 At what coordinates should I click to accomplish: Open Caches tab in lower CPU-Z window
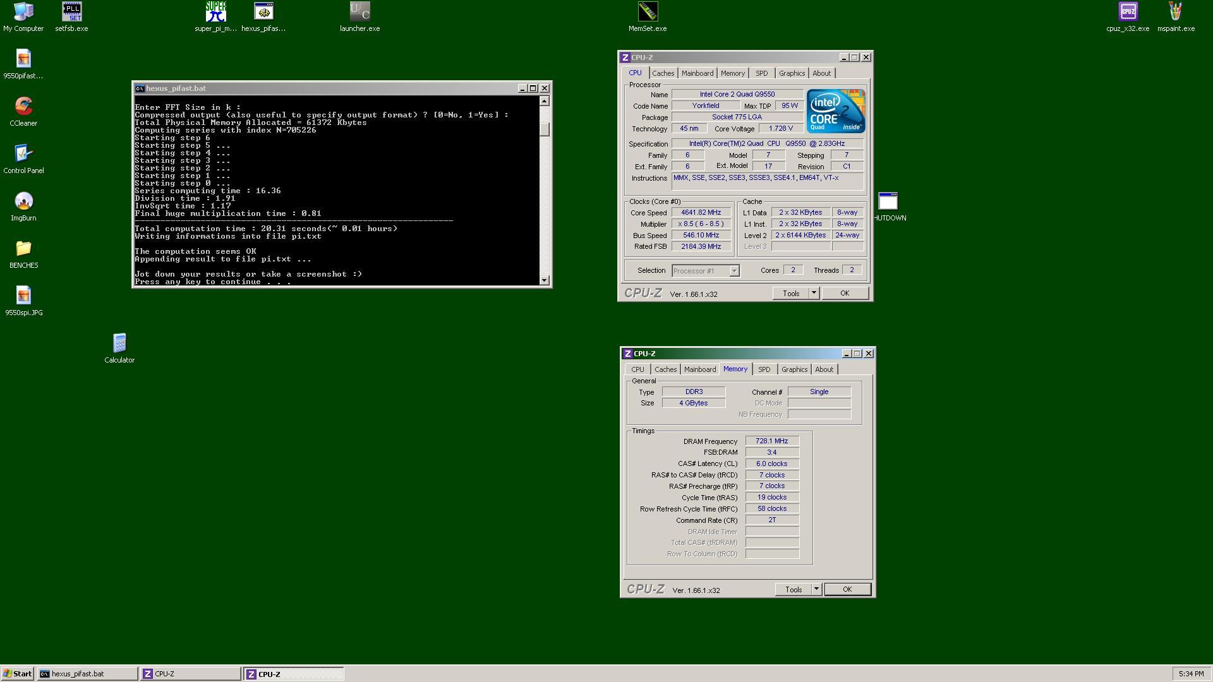pos(665,369)
